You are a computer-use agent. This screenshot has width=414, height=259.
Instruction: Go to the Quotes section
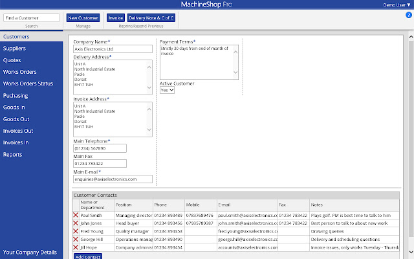pyautogui.click(x=12, y=60)
